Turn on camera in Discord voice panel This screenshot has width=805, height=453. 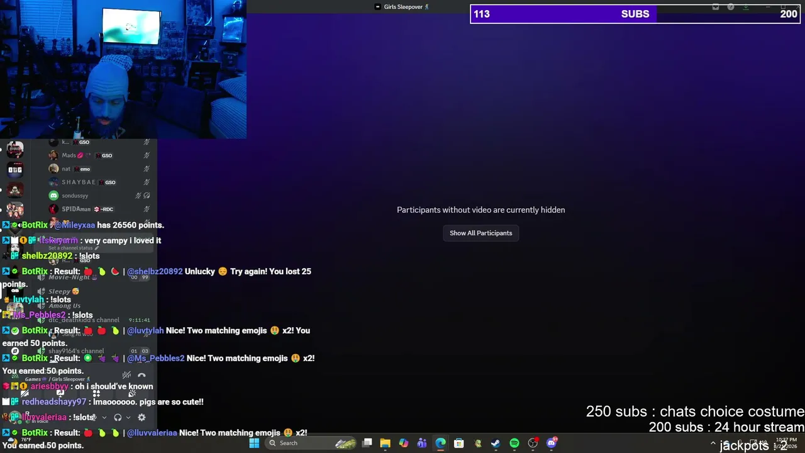(x=25, y=394)
